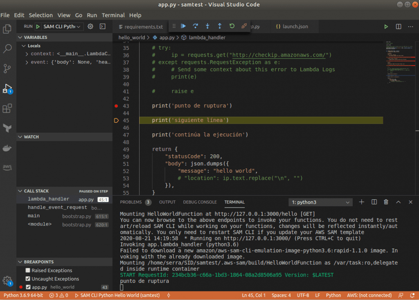The height and width of the screenshot is (300, 419).
Task: Maximize the panel size
Action: 399,202
